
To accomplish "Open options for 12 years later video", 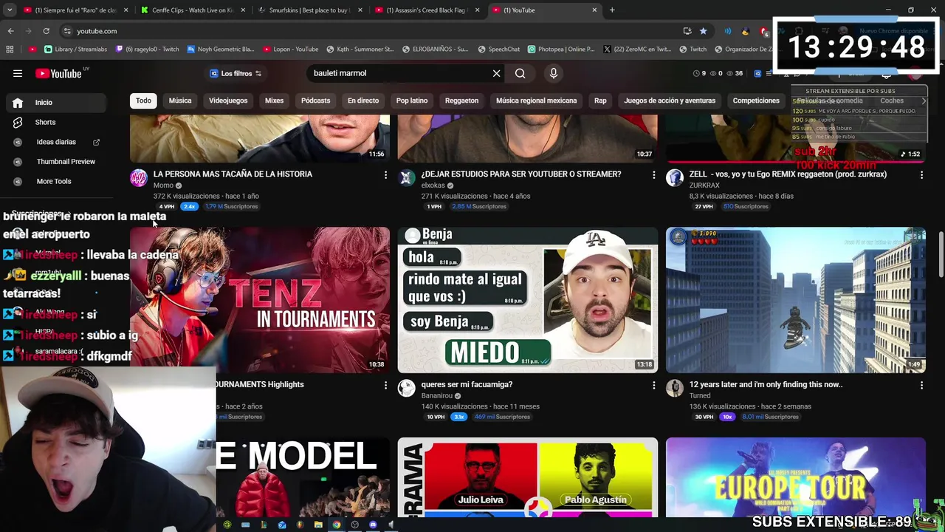I will pyautogui.click(x=921, y=385).
